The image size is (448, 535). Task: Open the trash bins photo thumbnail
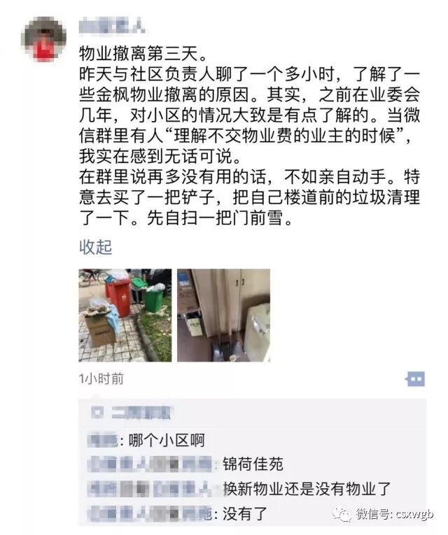click(x=125, y=315)
